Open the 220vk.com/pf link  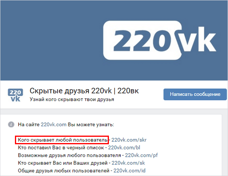pos(142,155)
